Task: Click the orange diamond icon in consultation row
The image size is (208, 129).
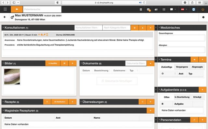Action: [x=39, y=35]
